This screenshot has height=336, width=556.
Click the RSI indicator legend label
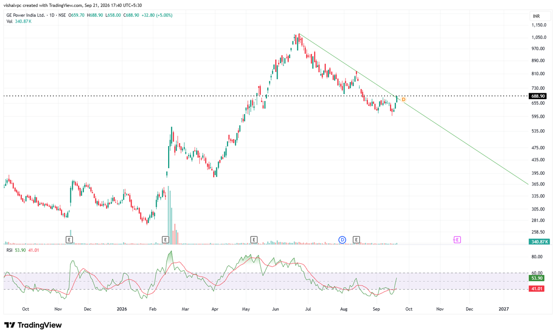pyautogui.click(x=9, y=251)
